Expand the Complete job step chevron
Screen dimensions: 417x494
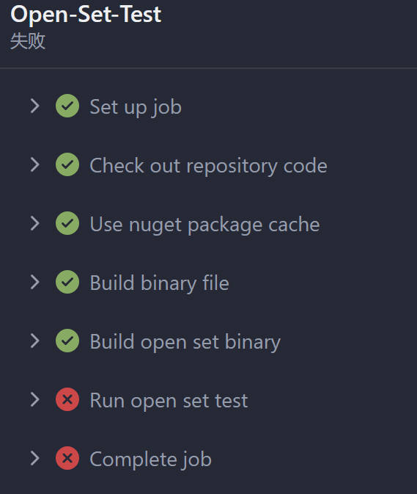[35, 458]
